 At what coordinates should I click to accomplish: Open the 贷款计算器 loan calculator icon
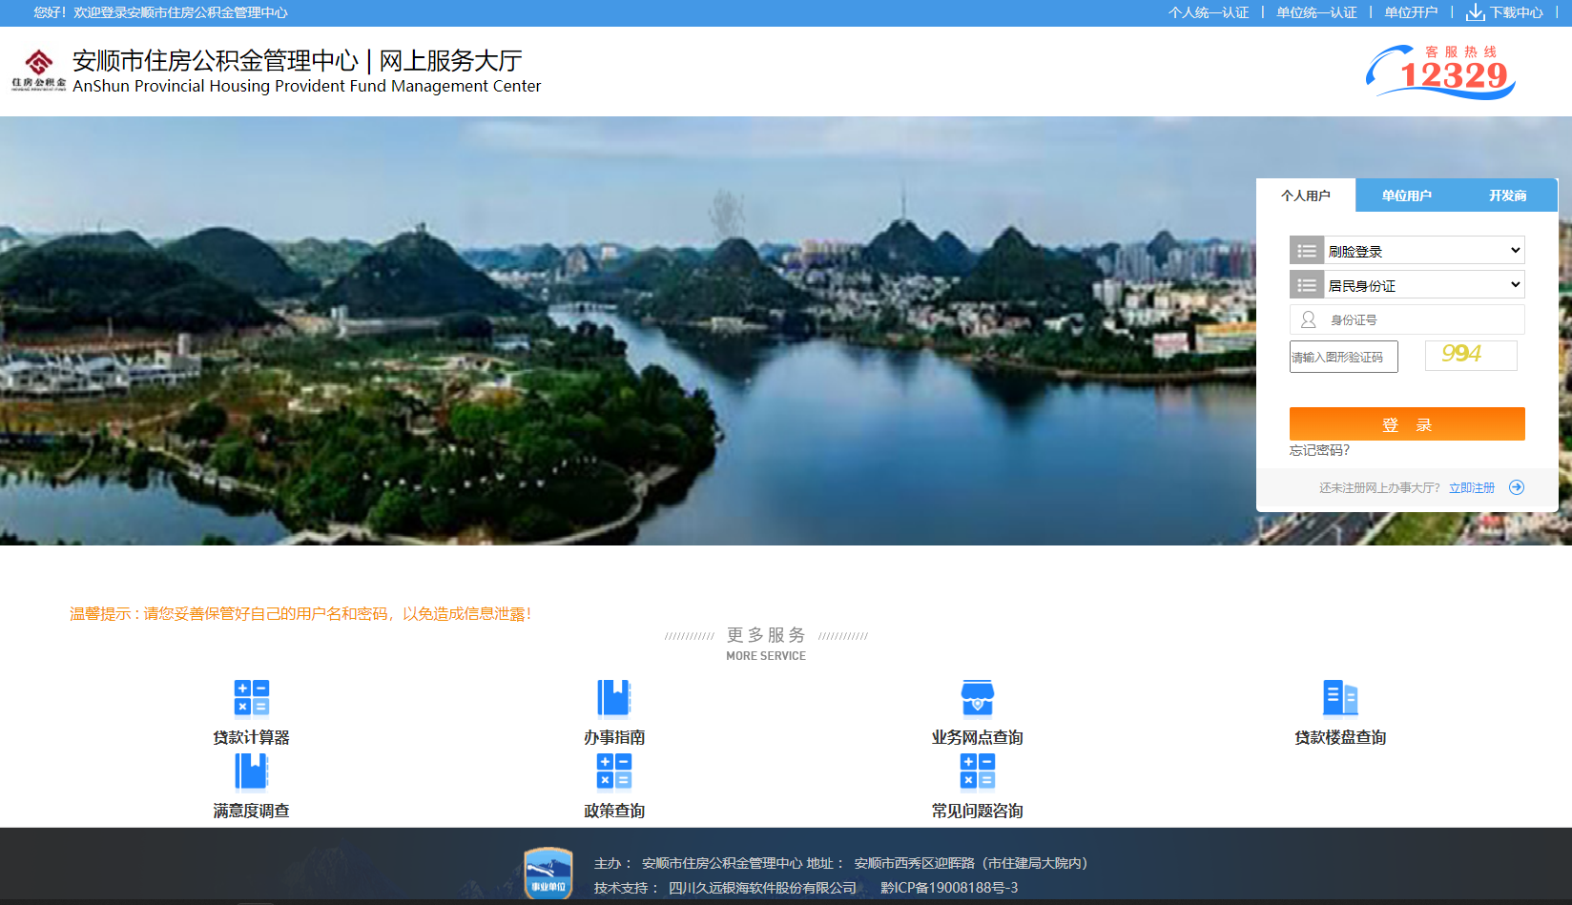(x=251, y=697)
